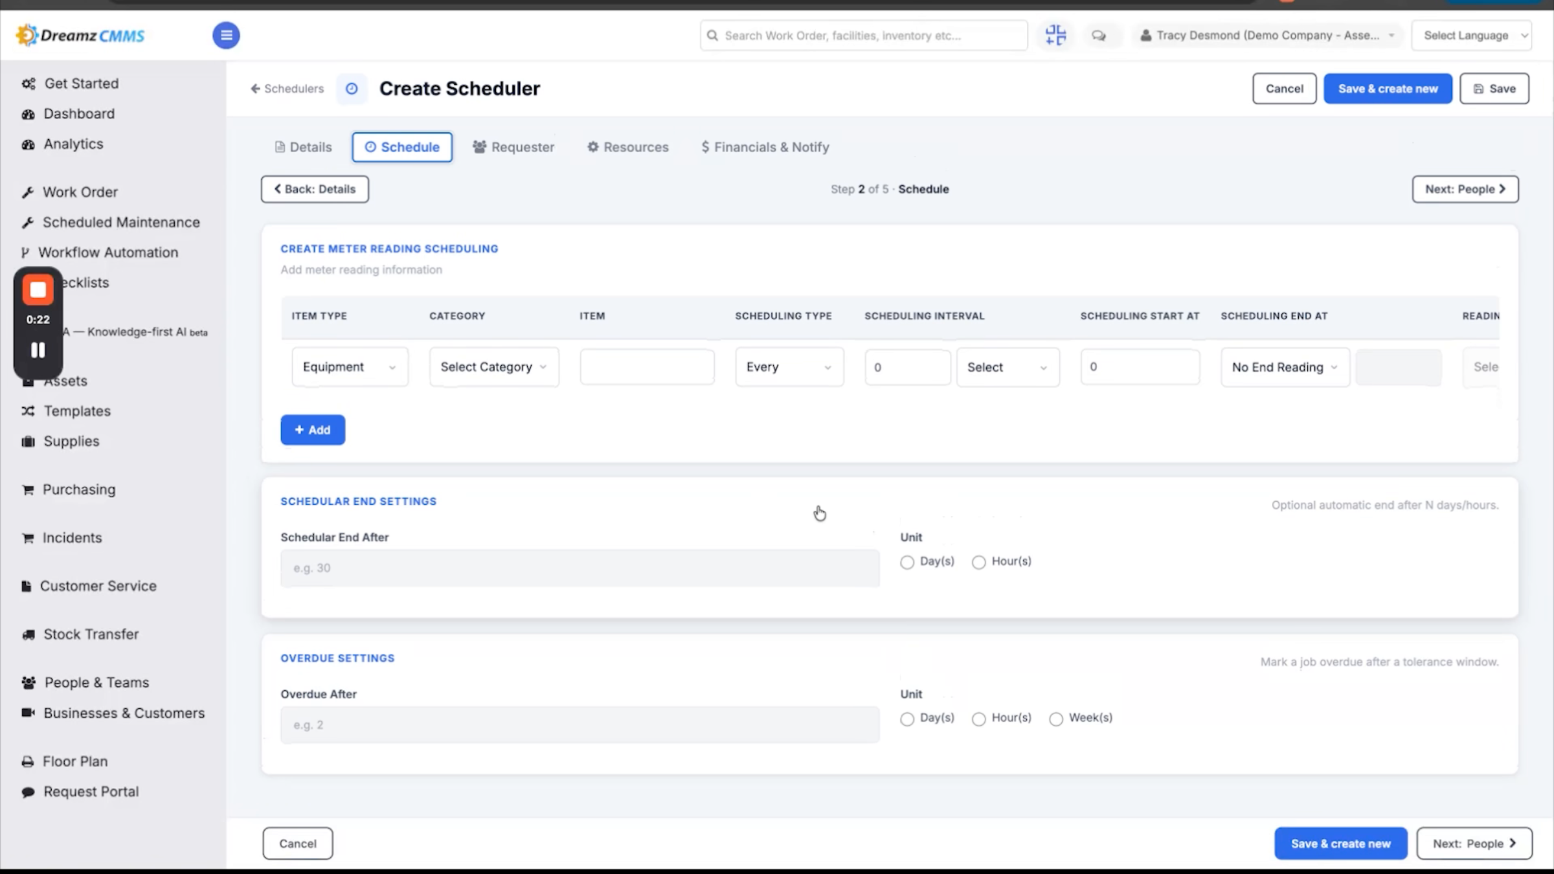
Task: Select Day(s) unit for Schedular End After
Action: (907, 562)
